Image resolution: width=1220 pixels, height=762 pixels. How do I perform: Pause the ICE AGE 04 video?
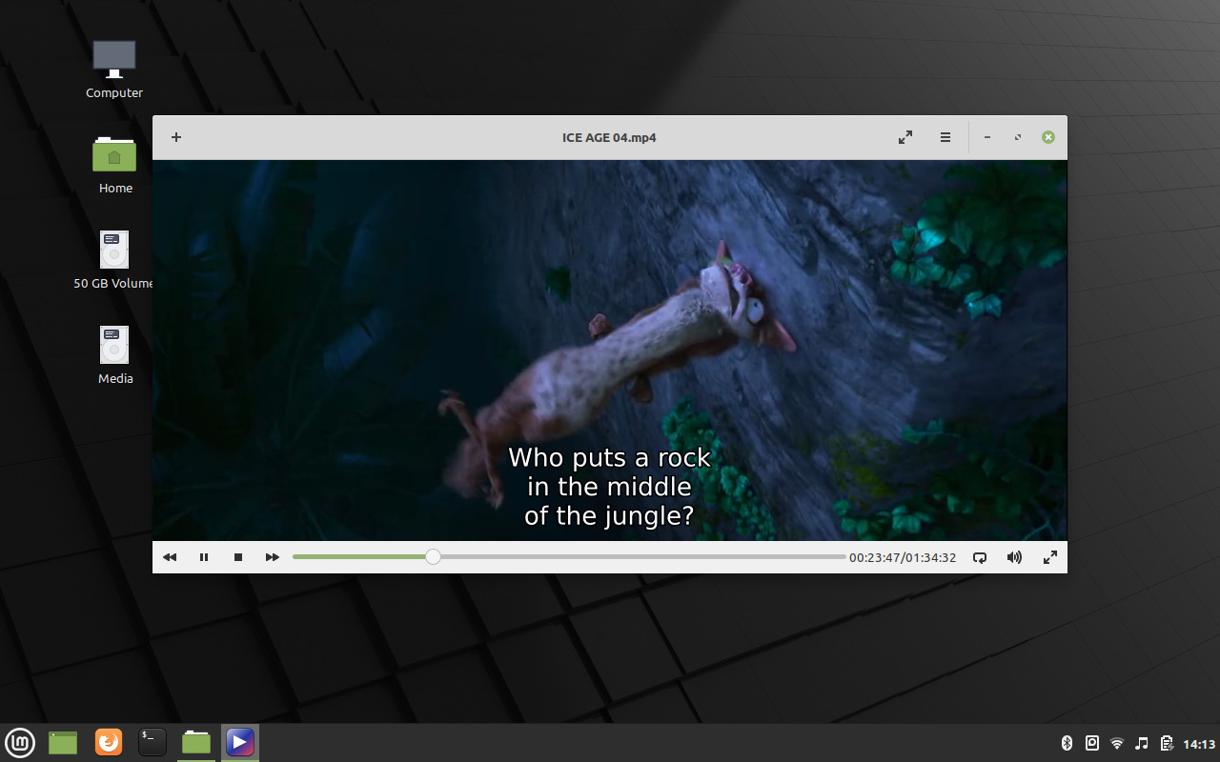(204, 557)
